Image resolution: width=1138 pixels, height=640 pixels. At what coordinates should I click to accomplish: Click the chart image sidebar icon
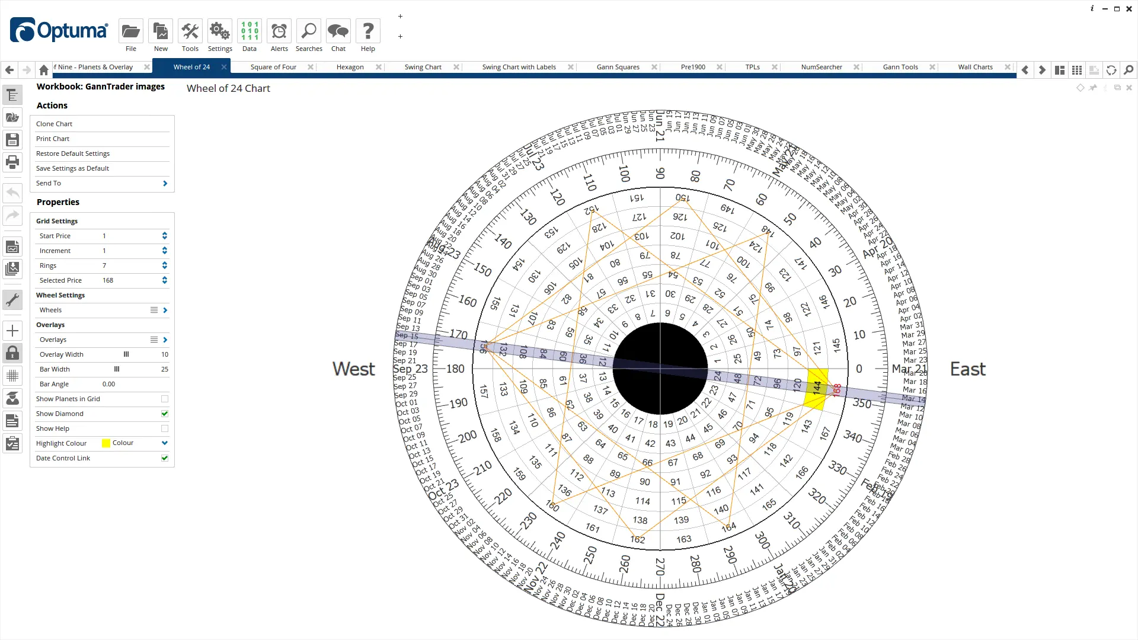(12, 247)
